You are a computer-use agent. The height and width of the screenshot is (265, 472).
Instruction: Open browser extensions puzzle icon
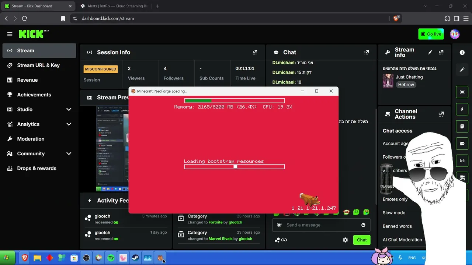tap(448, 18)
